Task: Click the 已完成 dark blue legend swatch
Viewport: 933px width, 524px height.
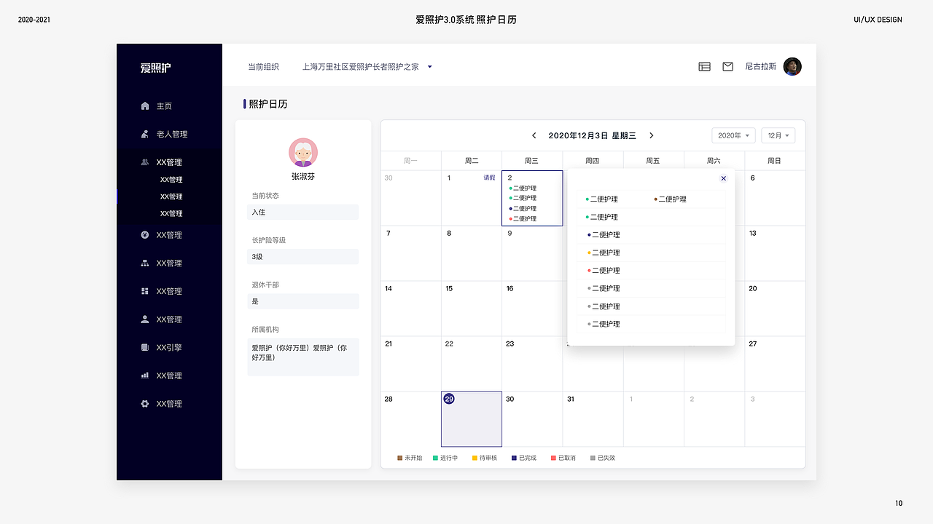Action: pos(515,458)
